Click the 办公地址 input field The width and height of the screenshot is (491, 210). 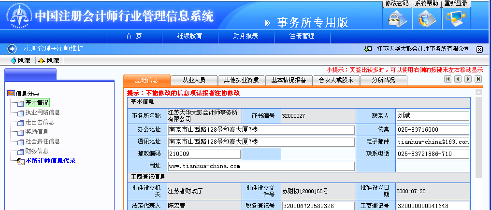click(x=261, y=130)
